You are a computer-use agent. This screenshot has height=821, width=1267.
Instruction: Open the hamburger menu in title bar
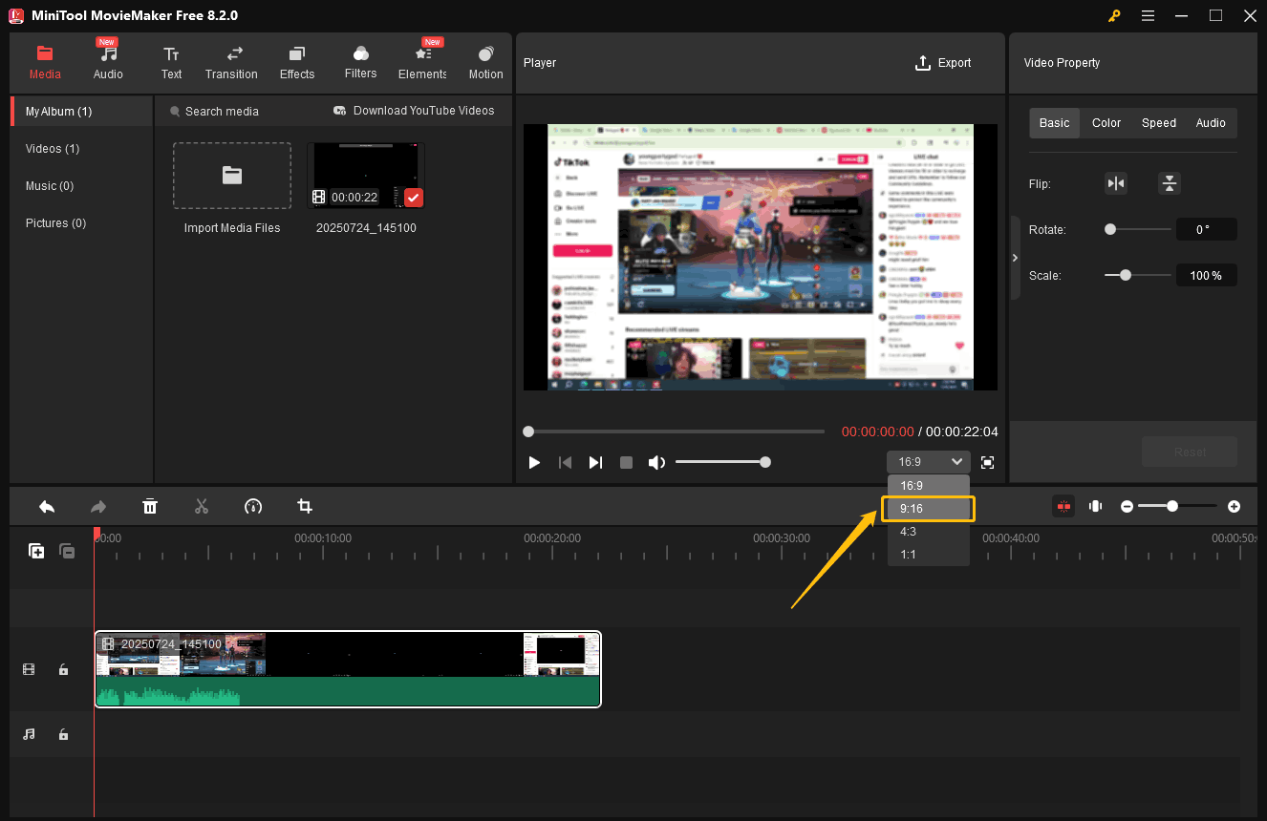point(1148,16)
